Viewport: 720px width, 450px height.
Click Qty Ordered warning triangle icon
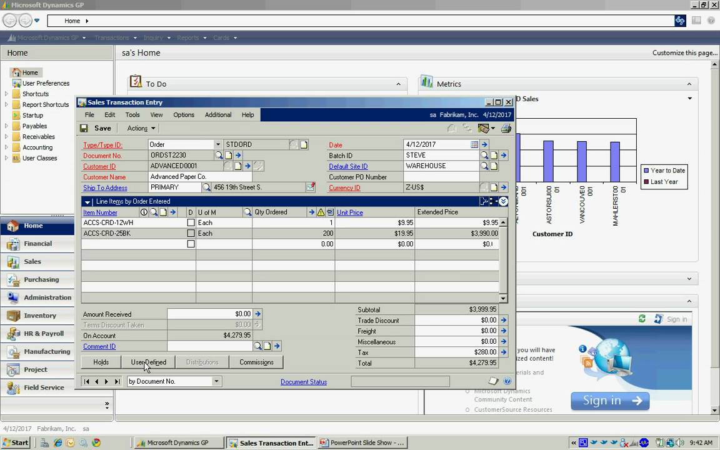tap(321, 212)
